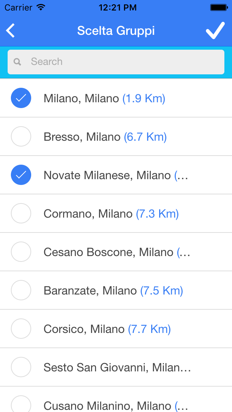This screenshot has height=412, width=232.
Task: Tap the Wi-Fi status icon
Action: point(41,7)
